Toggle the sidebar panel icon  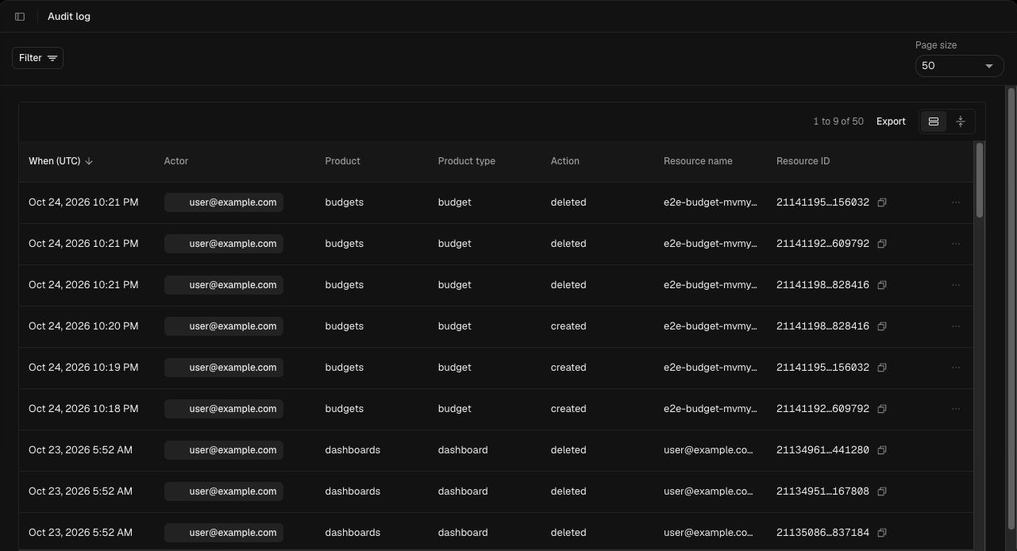pos(20,17)
